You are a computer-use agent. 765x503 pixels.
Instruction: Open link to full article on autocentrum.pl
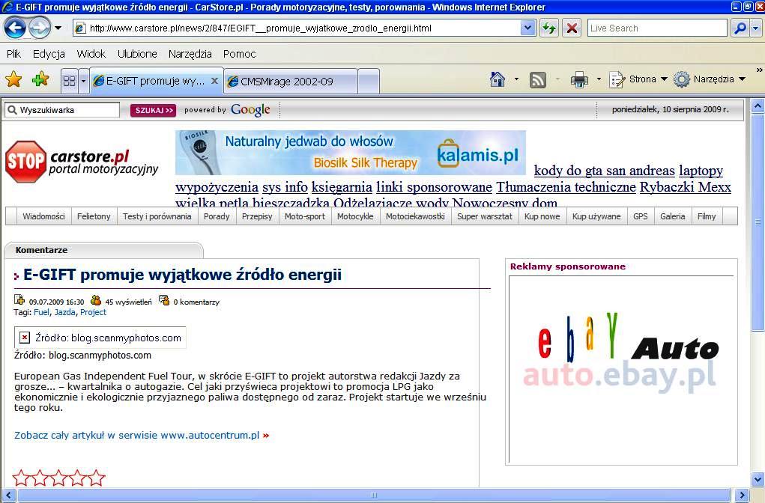coord(137,435)
